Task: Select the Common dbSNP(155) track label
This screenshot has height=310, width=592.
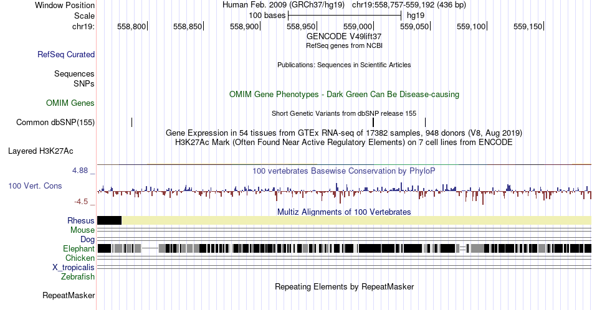Action: pyautogui.click(x=55, y=122)
